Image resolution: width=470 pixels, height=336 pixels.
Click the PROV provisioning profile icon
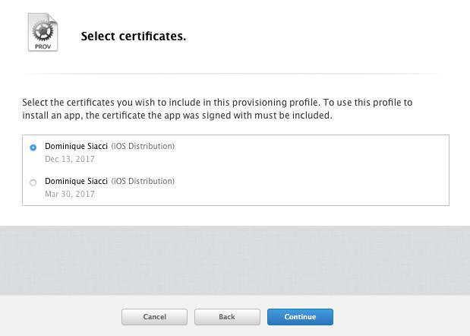[43, 33]
